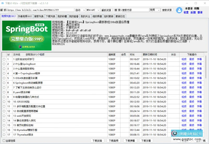Click 视频 link for 第一个springboot程序 row

[184, 73]
